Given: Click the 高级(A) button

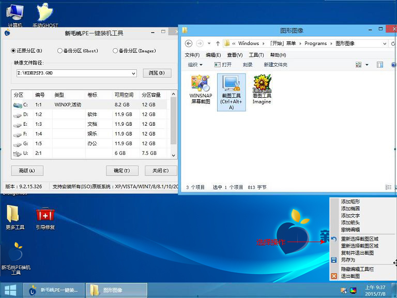Looking at the screenshot, I should pyautogui.click(x=27, y=171).
